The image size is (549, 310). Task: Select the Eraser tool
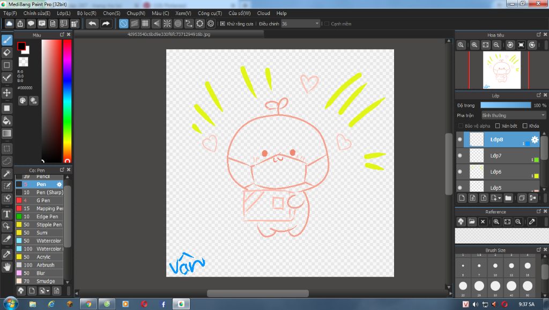(7, 53)
